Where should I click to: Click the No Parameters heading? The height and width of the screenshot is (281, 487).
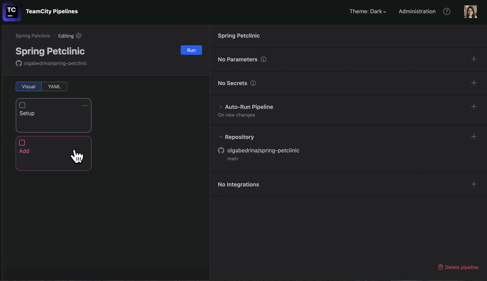(x=238, y=59)
